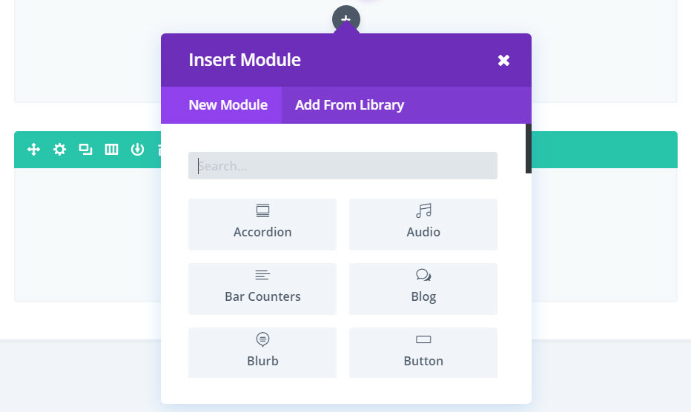The width and height of the screenshot is (691, 412).
Task: Select the Blog module
Action: tap(423, 288)
